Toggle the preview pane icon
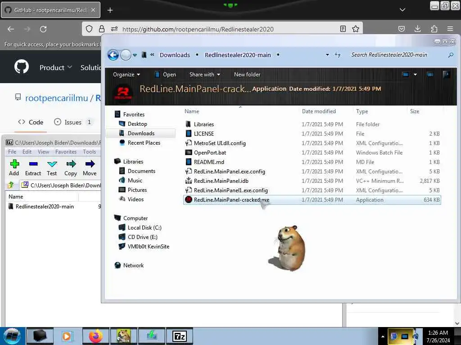 click(430, 75)
